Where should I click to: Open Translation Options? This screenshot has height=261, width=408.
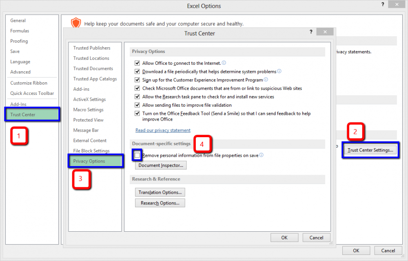(160, 193)
